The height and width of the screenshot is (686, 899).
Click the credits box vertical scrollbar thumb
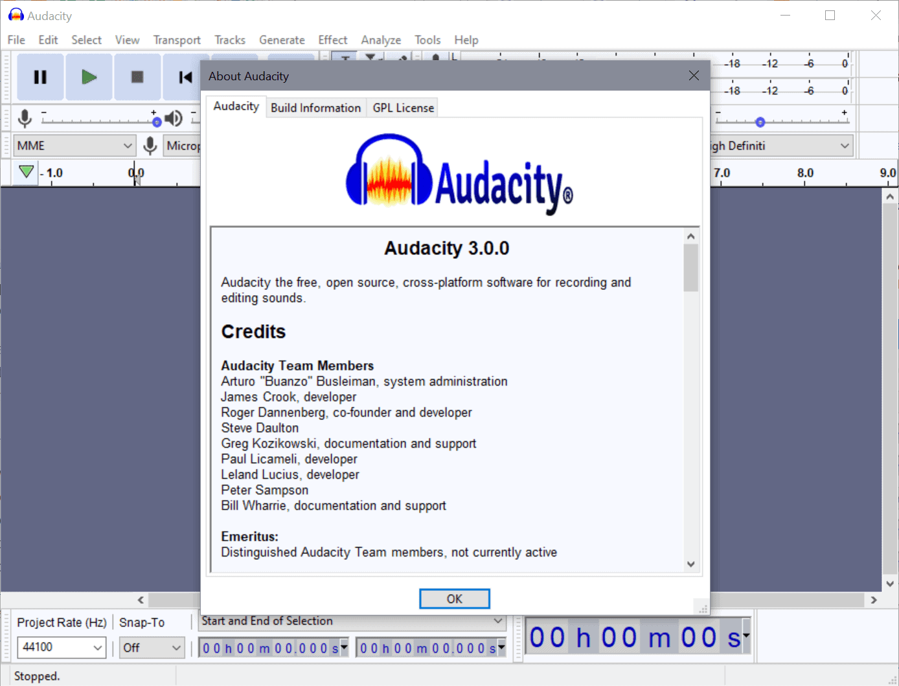coord(690,268)
